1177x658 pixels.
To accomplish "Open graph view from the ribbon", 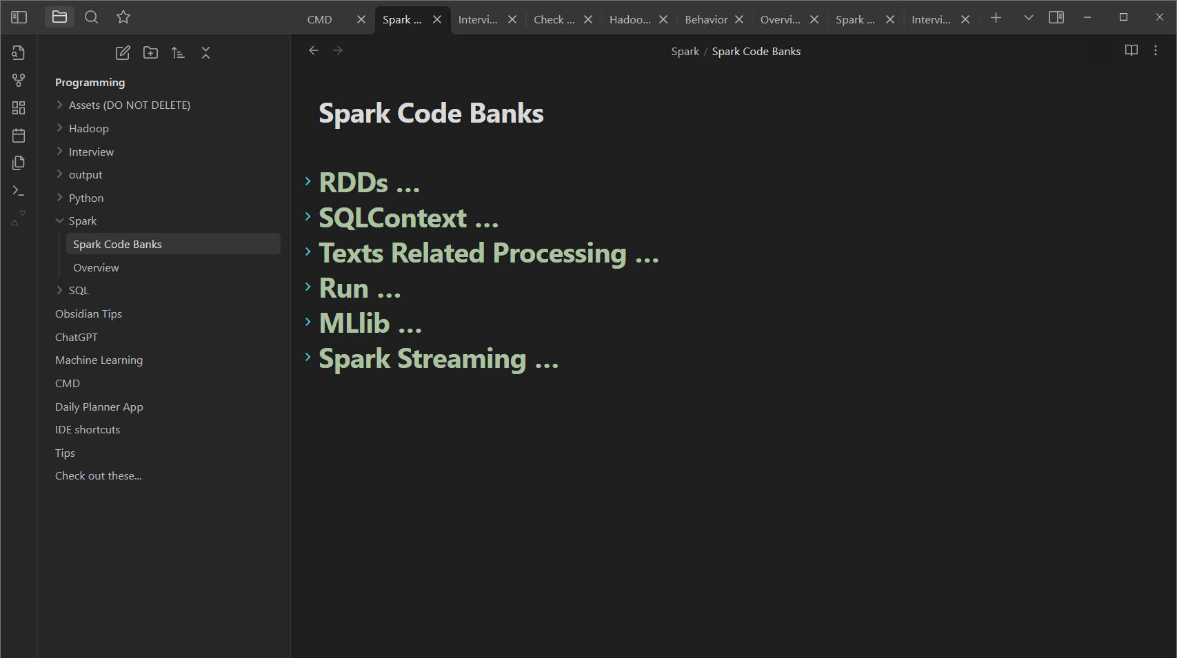I will click(x=19, y=81).
